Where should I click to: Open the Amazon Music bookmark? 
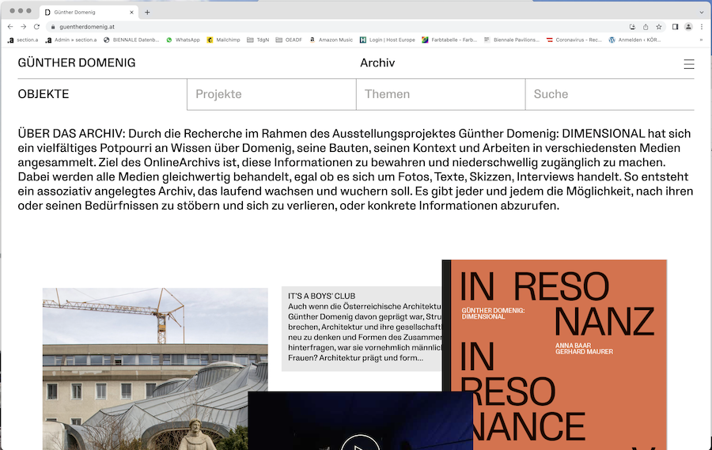[x=331, y=40]
